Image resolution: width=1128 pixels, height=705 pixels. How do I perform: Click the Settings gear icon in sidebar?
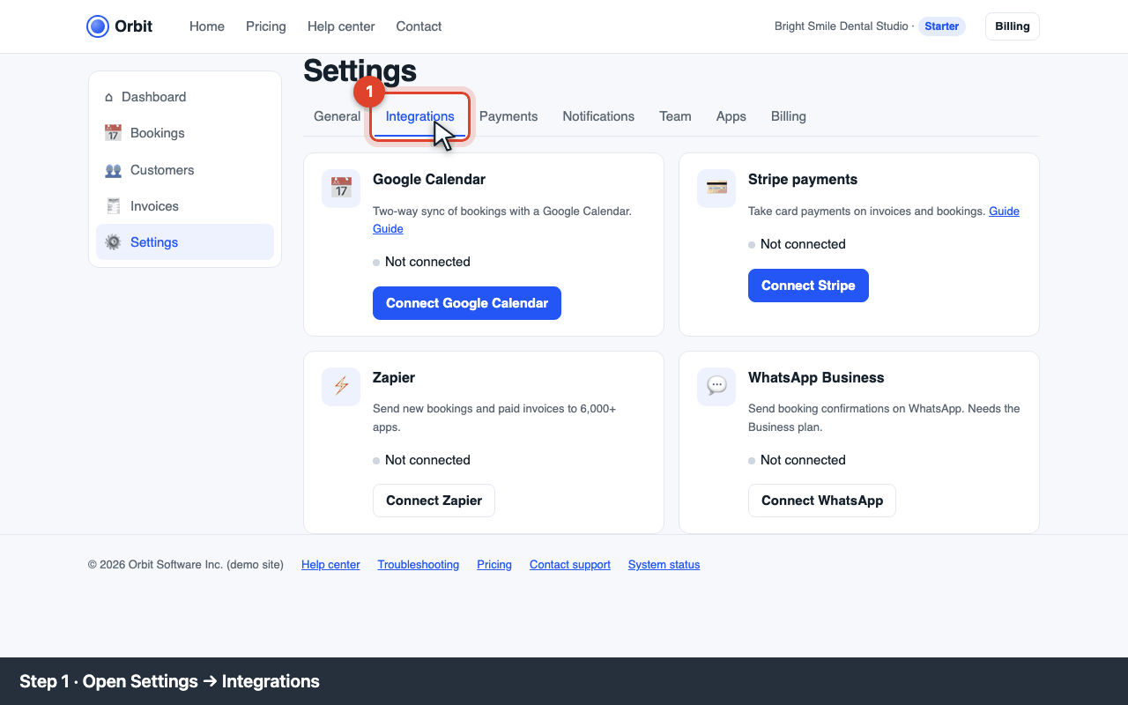[113, 242]
